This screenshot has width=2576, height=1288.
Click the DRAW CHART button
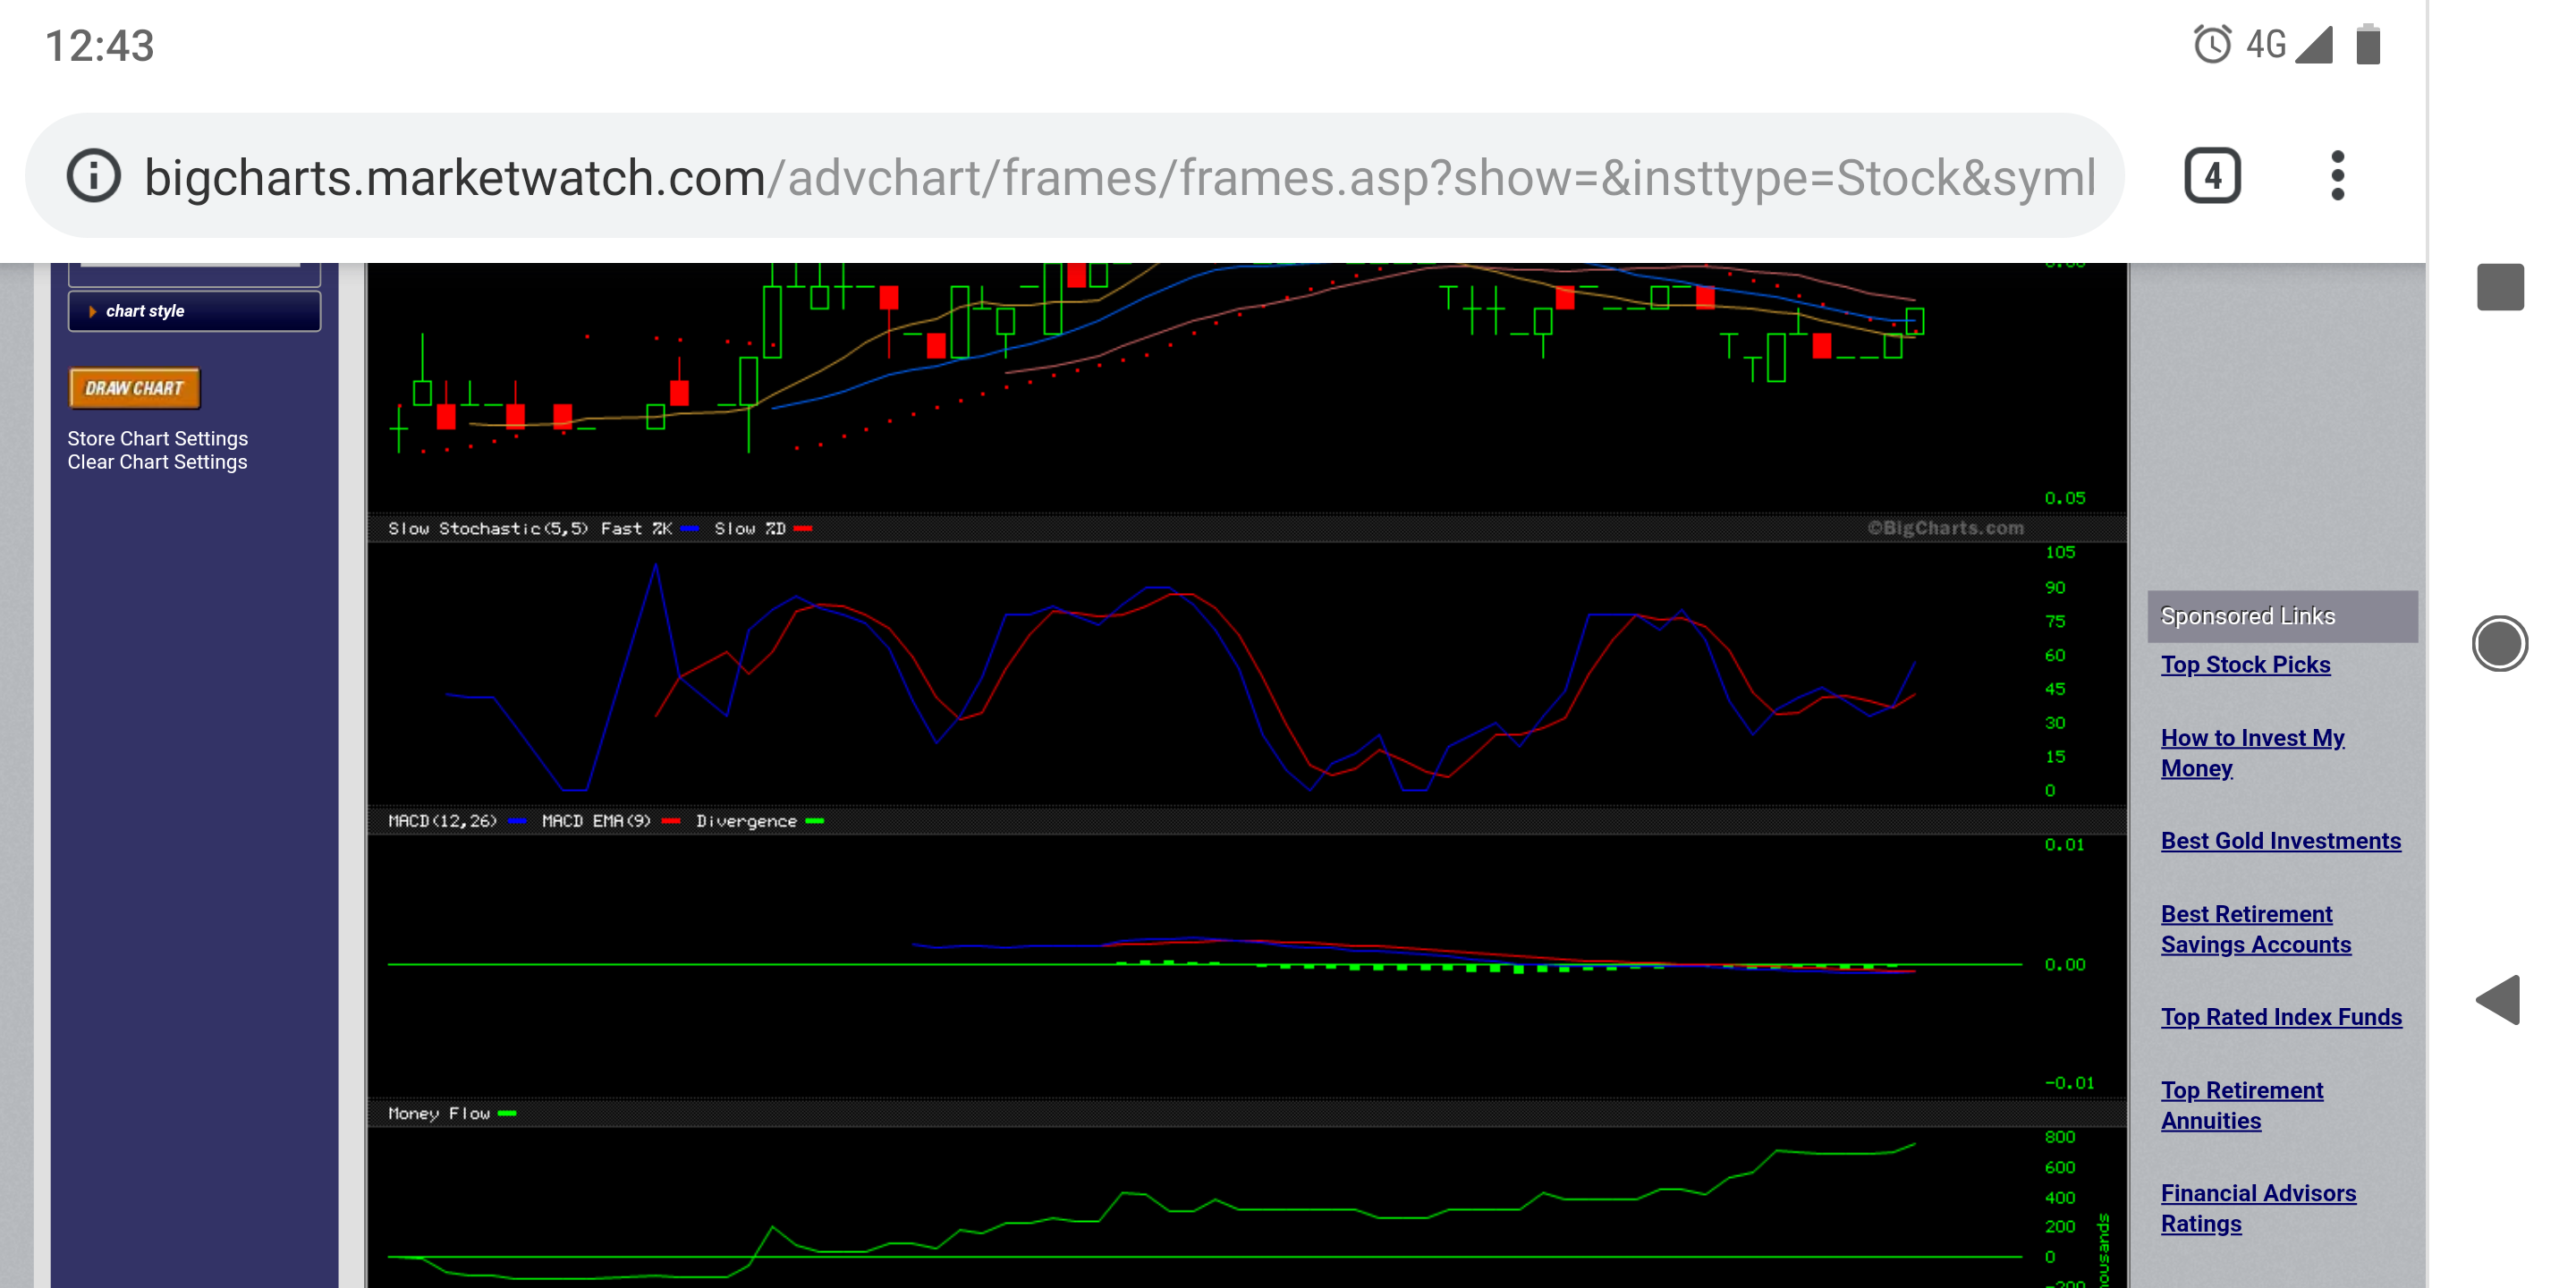tap(135, 388)
